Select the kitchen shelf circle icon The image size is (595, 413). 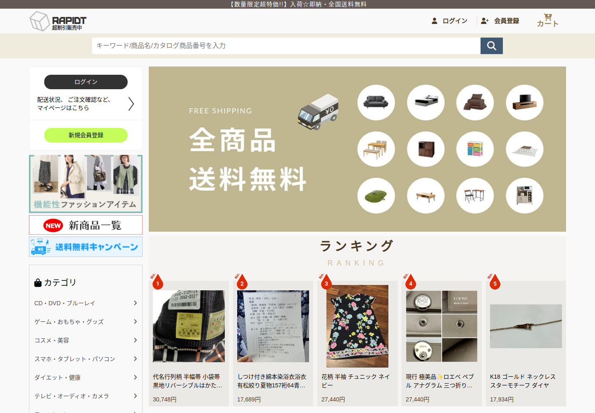tap(524, 196)
